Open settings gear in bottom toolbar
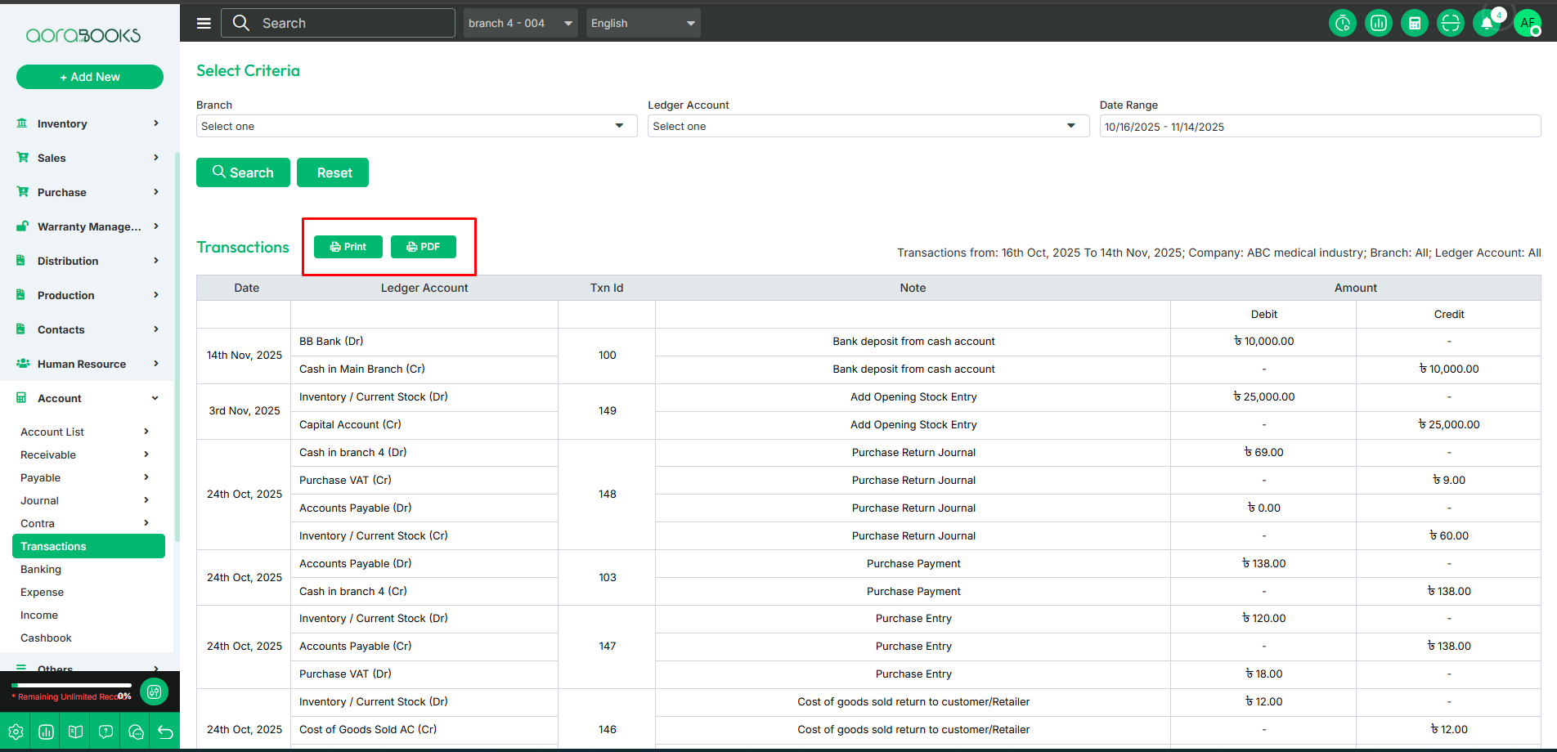This screenshot has height=752, width=1557. click(16, 732)
